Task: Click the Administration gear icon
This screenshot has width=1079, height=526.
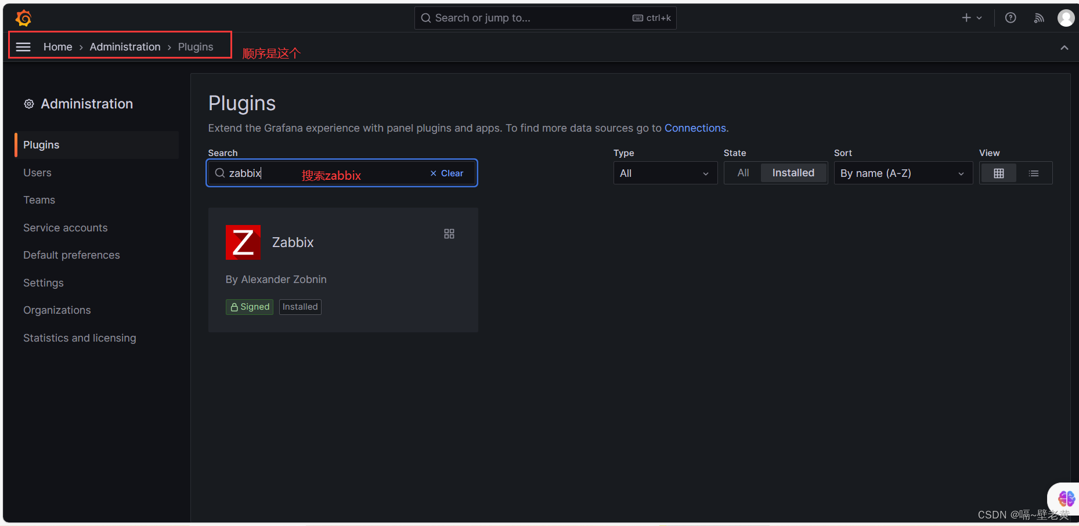Action: tap(29, 104)
